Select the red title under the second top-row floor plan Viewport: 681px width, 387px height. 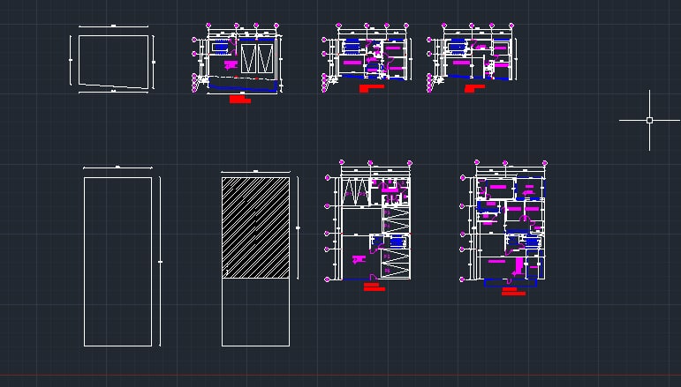point(371,86)
